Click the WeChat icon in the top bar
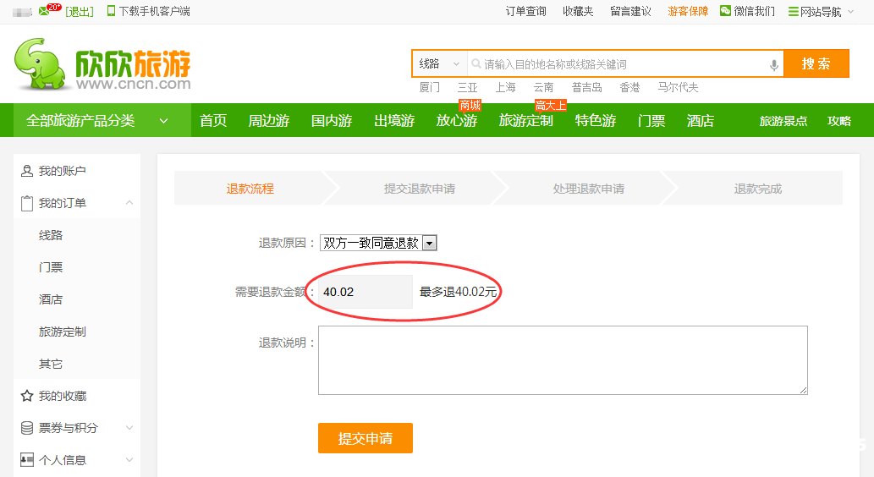 coord(725,11)
